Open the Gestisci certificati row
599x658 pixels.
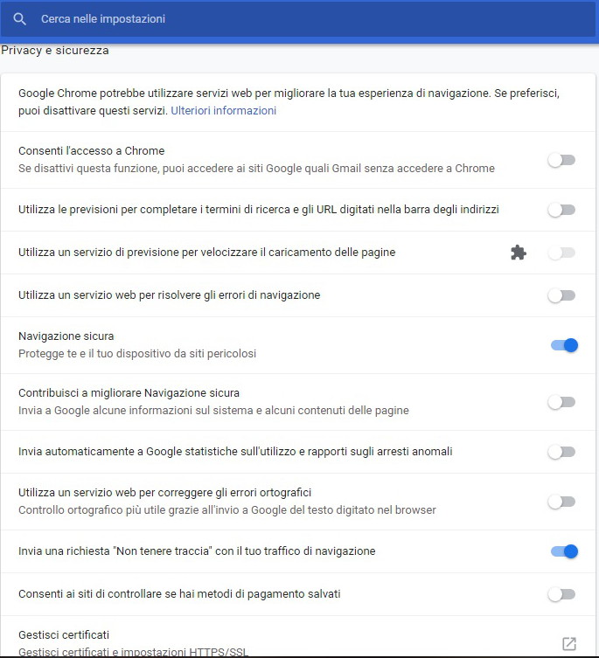click(262, 643)
